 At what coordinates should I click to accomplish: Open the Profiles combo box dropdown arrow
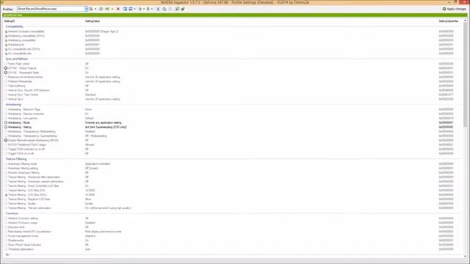pyautogui.click(x=86, y=9)
